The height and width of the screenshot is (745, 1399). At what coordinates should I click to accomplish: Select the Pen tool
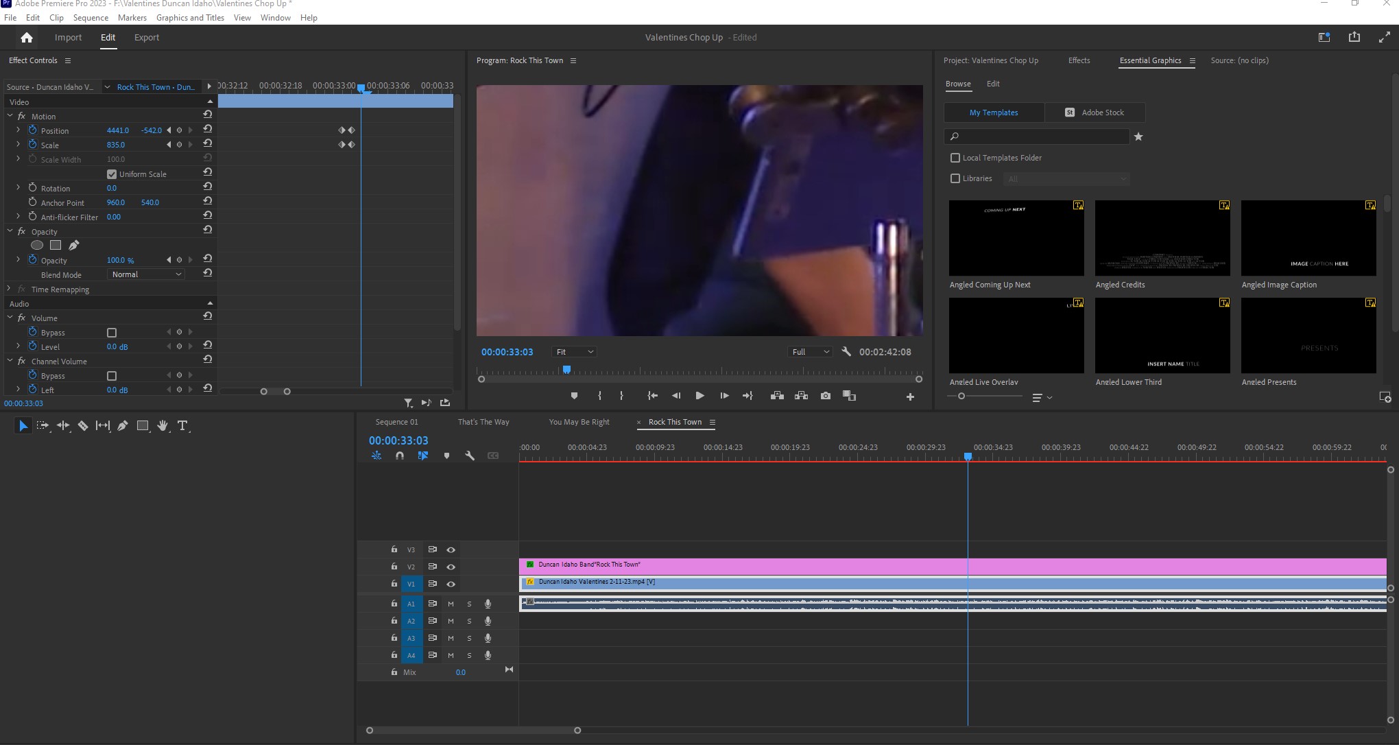[x=123, y=426]
